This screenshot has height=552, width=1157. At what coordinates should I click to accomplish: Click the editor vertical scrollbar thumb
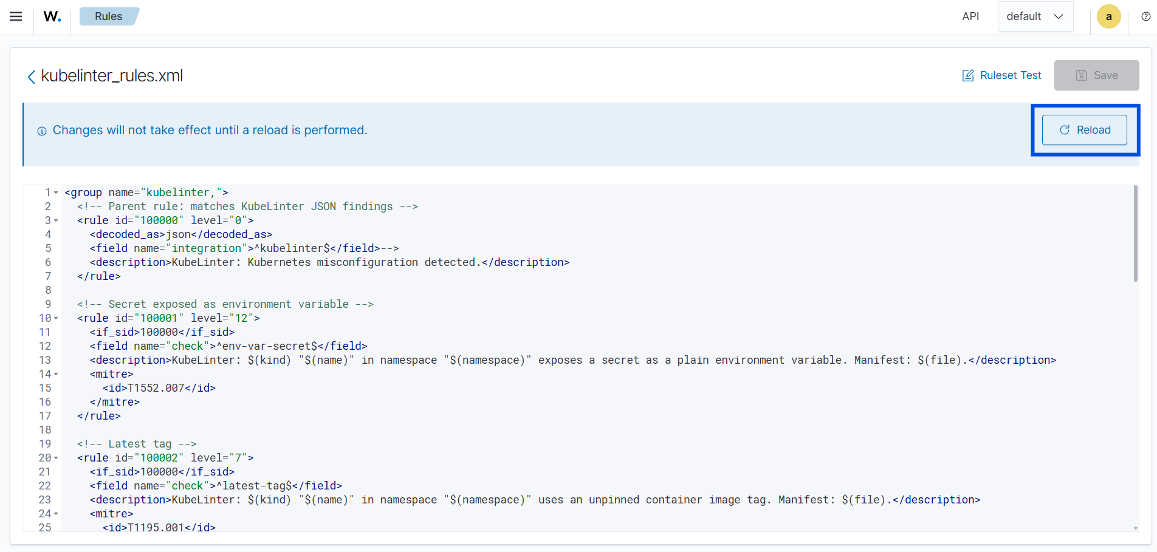[x=1135, y=234]
